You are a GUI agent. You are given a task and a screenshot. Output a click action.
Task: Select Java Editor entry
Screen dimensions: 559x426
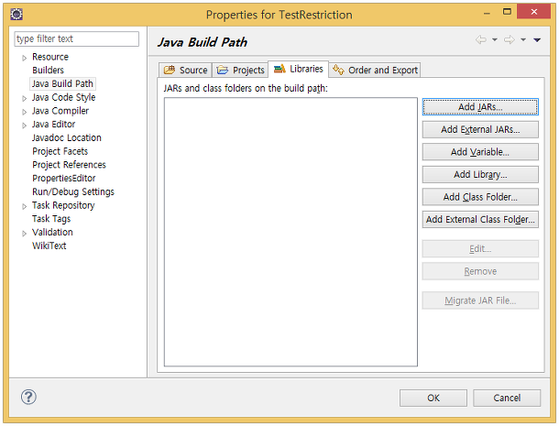coord(53,125)
